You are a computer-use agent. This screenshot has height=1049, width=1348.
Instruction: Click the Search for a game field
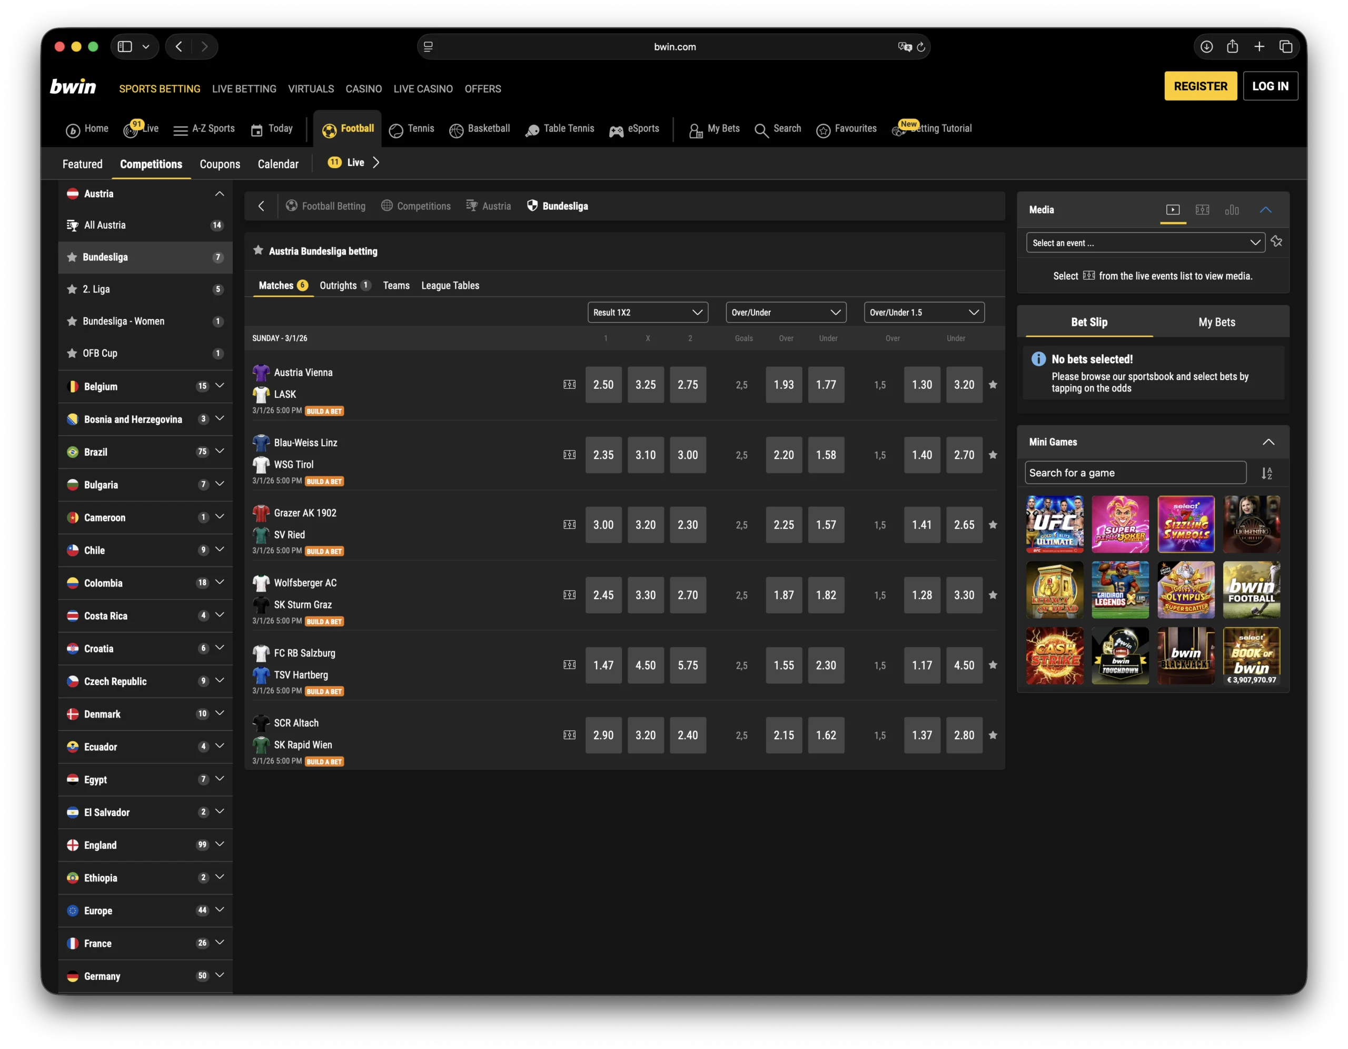pos(1135,473)
